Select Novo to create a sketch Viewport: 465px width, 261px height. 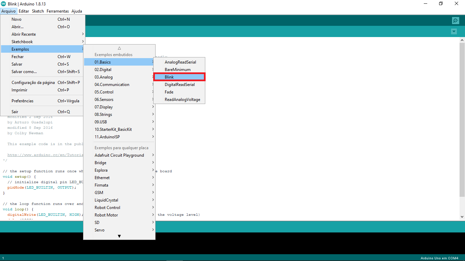point(16,19)
